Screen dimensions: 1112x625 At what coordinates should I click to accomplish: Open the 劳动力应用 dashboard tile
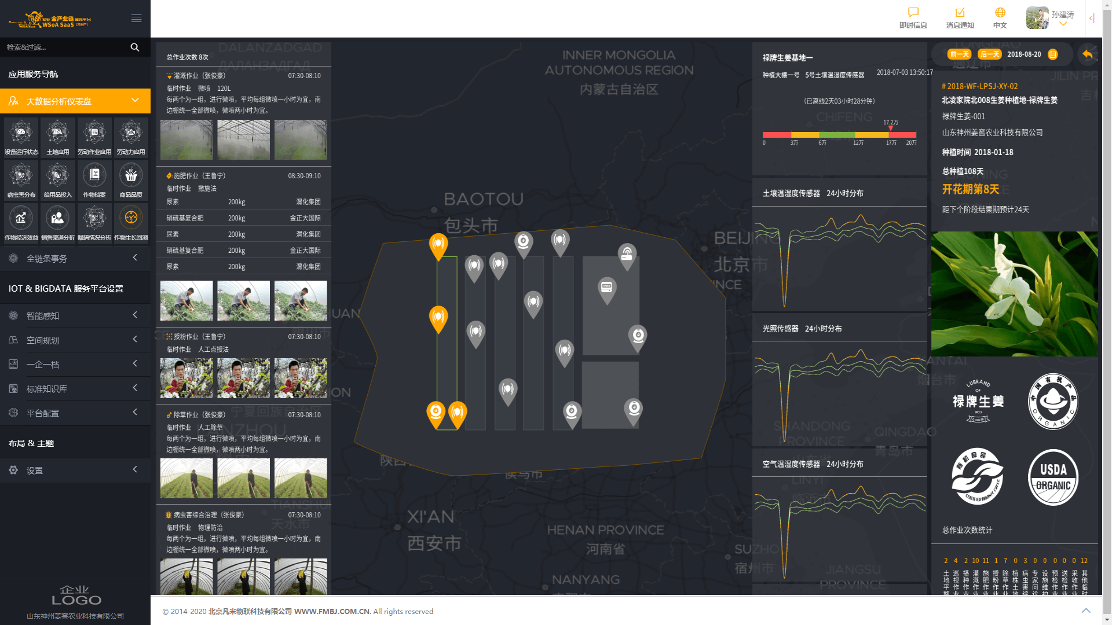tap(131, 137)
